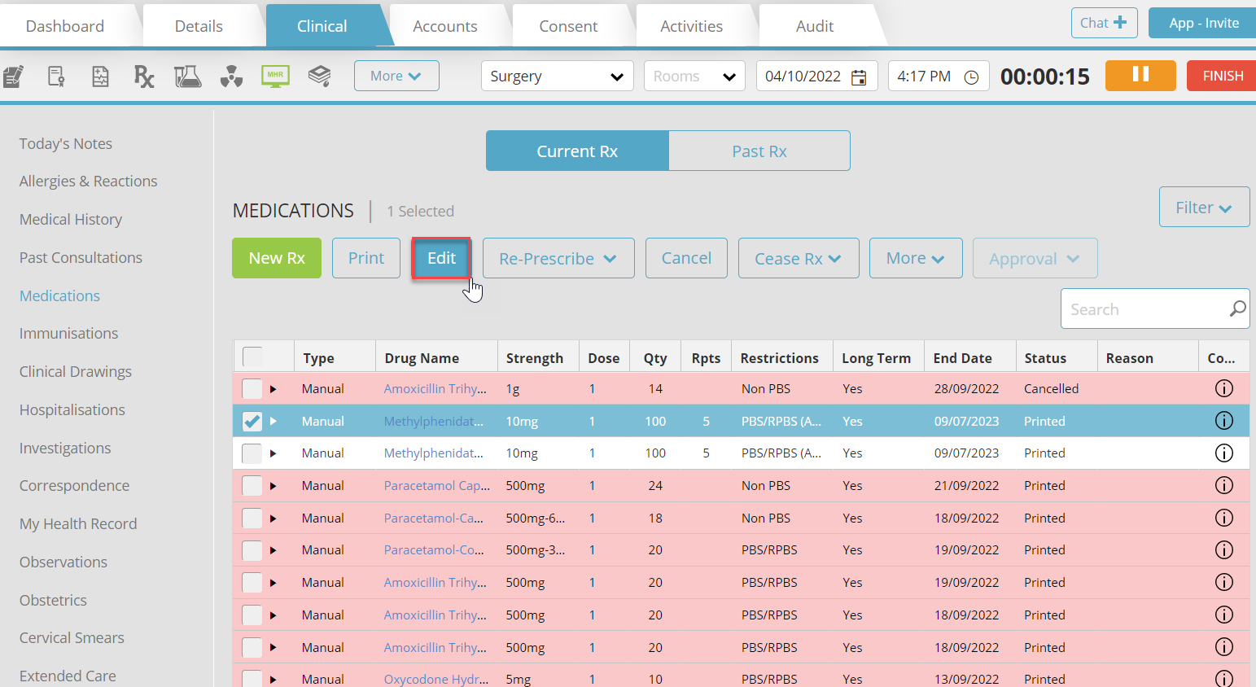Tick checkbox for Oxycodone Hydr 5mg row

(x=252, y=678)
